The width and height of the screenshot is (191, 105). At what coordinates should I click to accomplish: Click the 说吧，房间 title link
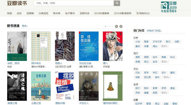click(x=13, y=63)
